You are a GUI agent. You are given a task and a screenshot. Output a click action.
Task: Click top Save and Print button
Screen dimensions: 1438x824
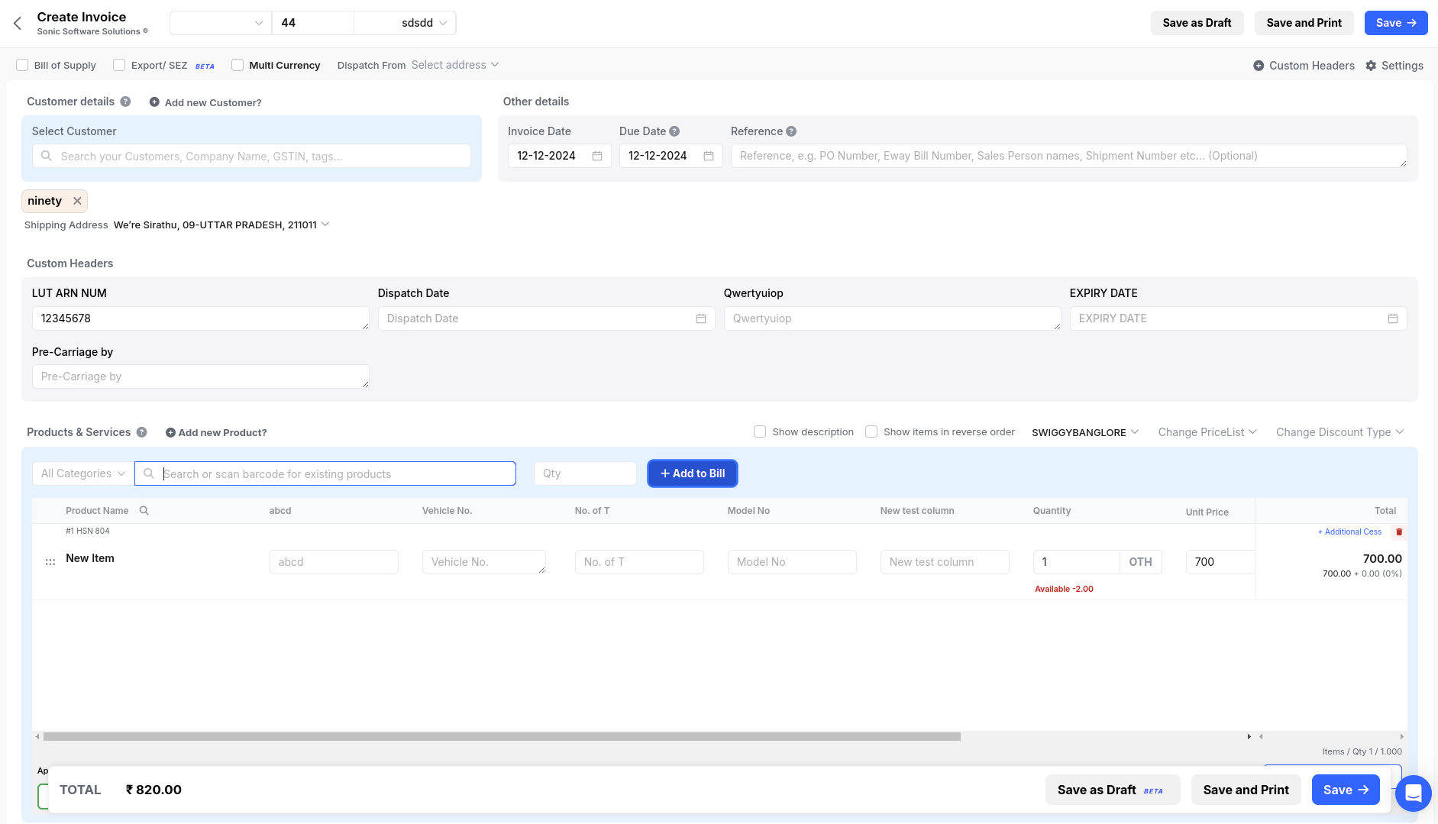tap(1304, 23)
